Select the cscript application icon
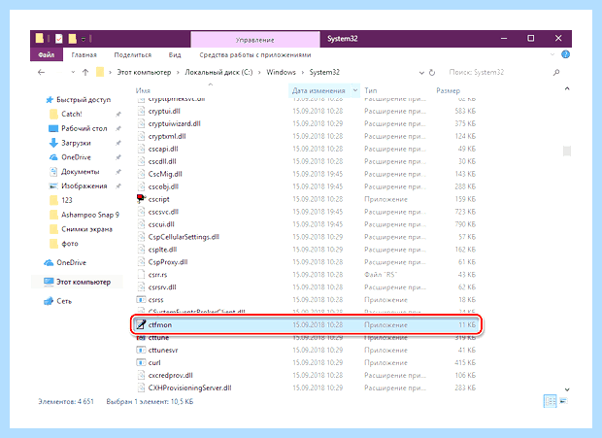The image size is (602, 438). (x=142, y=199)
